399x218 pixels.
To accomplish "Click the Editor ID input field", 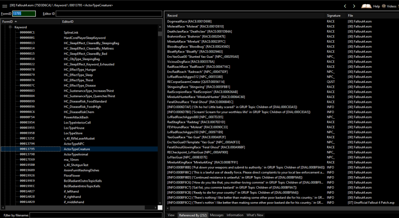I will coord(109,14).
